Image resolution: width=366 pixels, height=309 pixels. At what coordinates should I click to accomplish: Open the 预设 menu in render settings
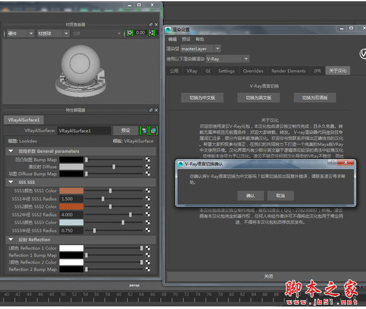click(186, 39)
